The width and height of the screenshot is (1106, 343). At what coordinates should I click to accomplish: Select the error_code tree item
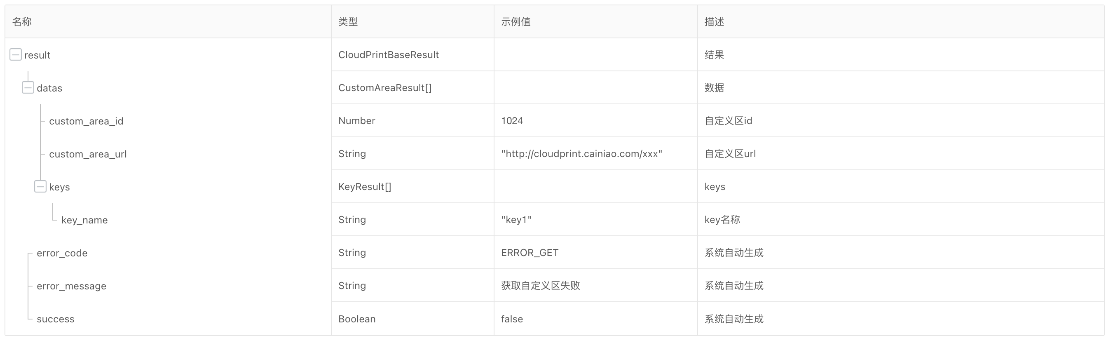tap(62, 253)
